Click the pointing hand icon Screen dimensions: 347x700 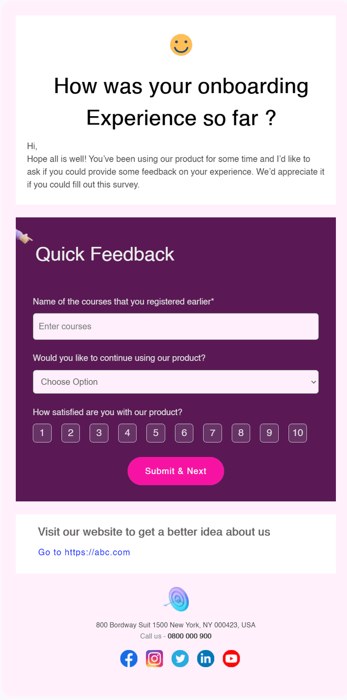[x=24, y=237]
